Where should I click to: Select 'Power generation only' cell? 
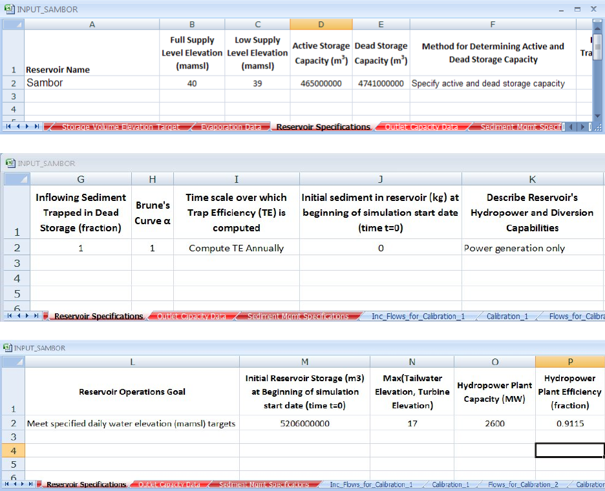(533, 248)
